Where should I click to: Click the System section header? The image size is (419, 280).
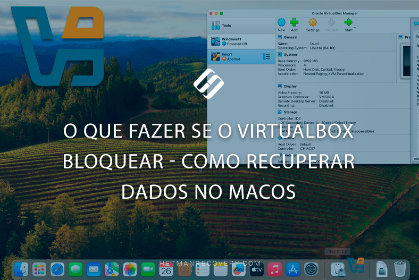click(x=290, y=54)
